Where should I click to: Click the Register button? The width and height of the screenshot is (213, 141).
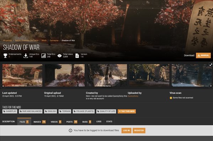139,131
